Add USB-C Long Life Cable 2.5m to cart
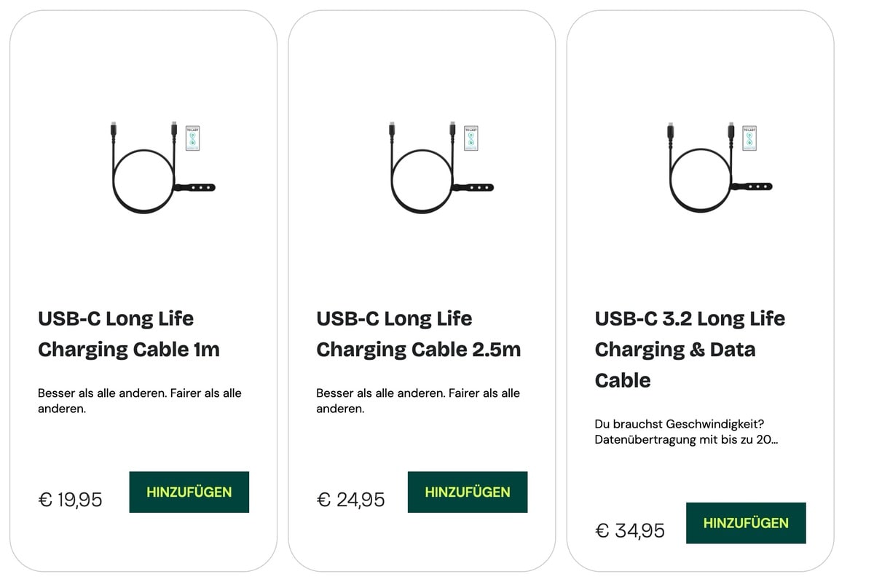This screenshot has width=874, height=582. pyautogui.click(x=467, y=492)
